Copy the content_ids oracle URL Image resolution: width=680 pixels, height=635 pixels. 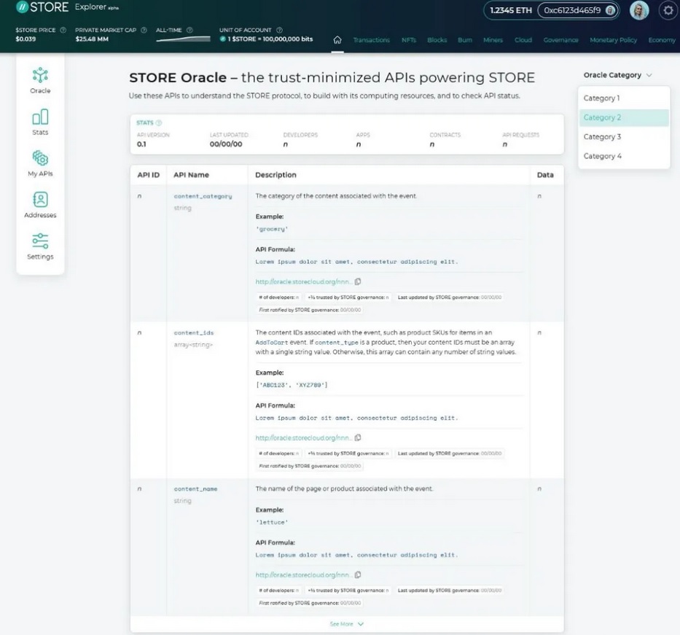[x=358, y=438]
